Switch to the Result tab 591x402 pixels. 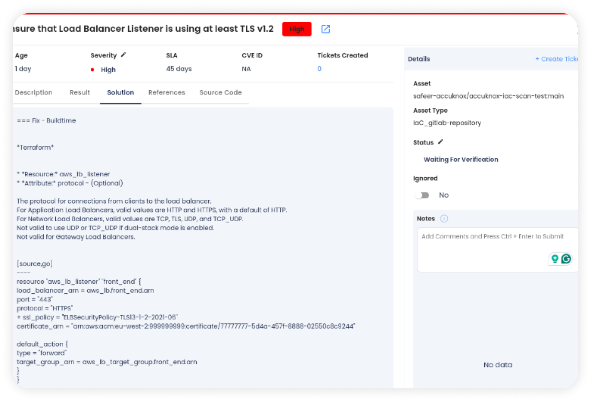tap(80, 92)
